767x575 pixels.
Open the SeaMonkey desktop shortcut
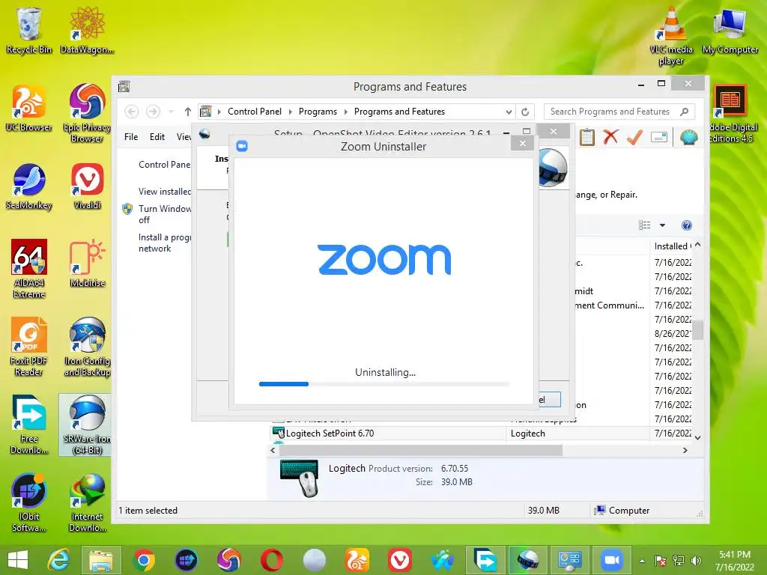[x=28, y=186]
